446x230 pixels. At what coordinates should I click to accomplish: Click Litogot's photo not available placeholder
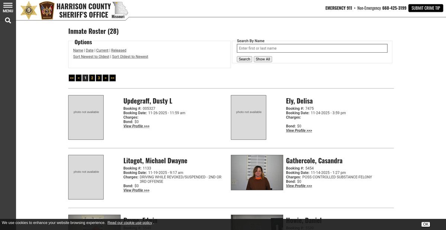[x=86, y=177]
